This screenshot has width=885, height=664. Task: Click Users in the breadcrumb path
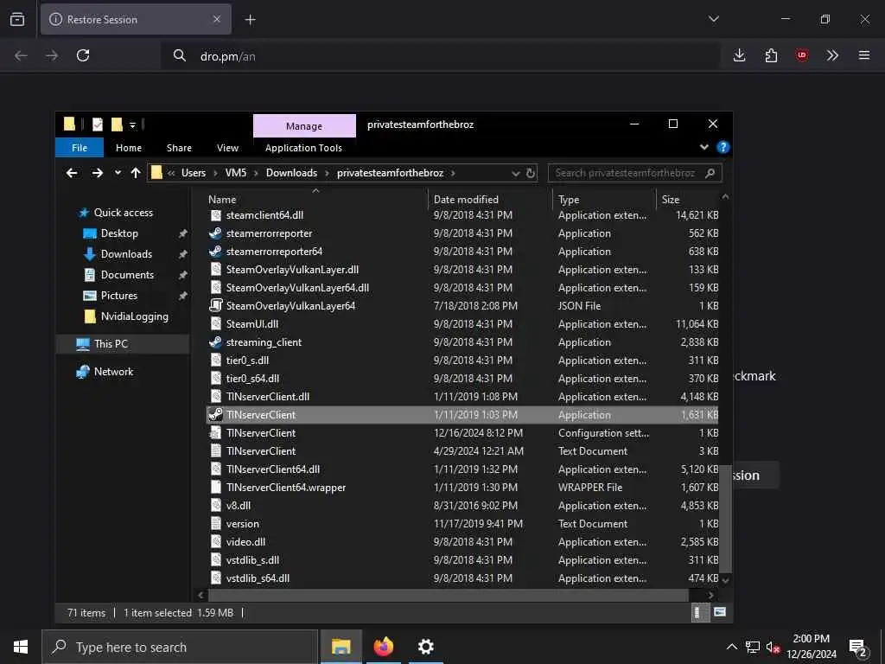pos(193,173)
